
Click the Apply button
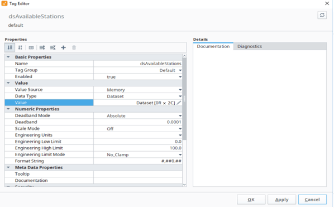[281, 200]
